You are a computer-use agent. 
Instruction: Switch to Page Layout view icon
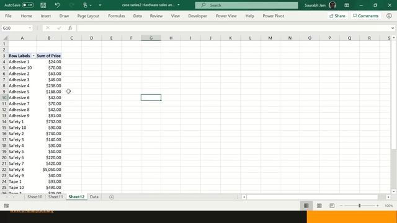click(319, 206)
